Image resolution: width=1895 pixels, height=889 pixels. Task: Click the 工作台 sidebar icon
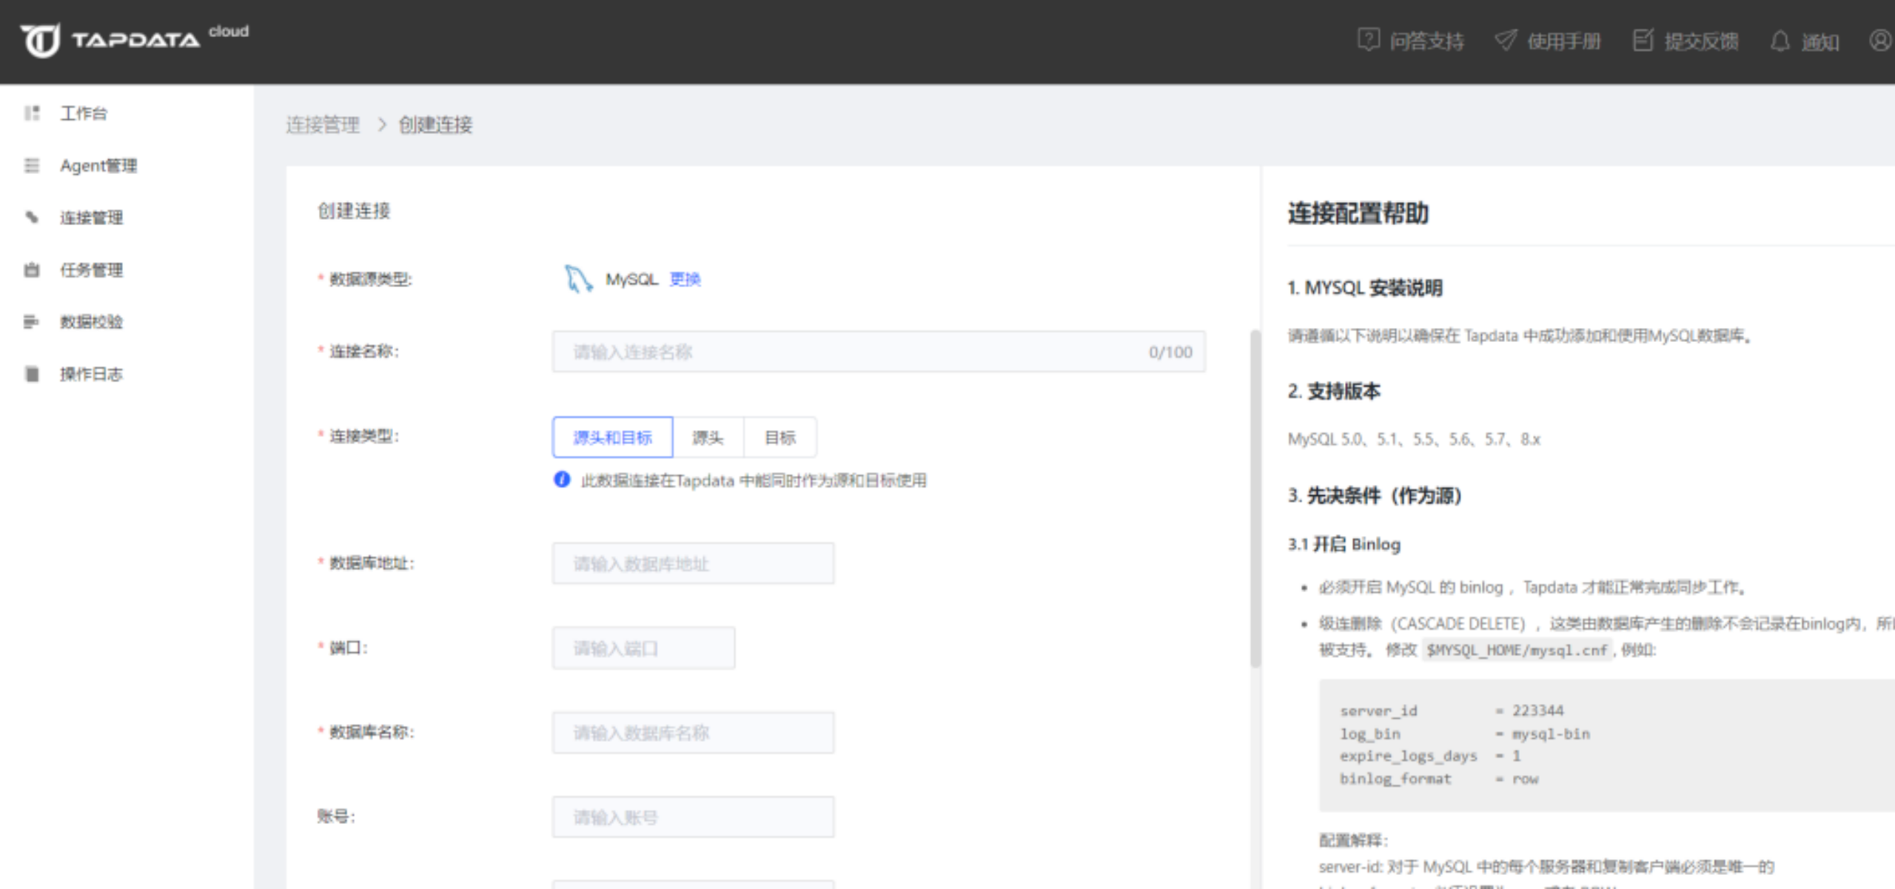[32, 113]
